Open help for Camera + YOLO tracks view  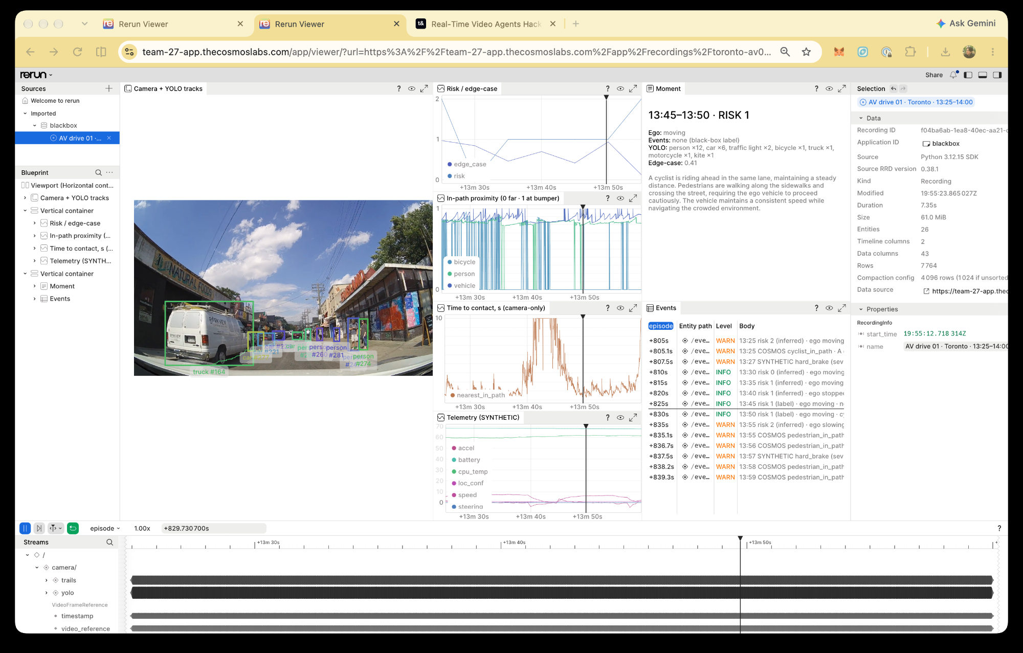click(x=399, y=89)
